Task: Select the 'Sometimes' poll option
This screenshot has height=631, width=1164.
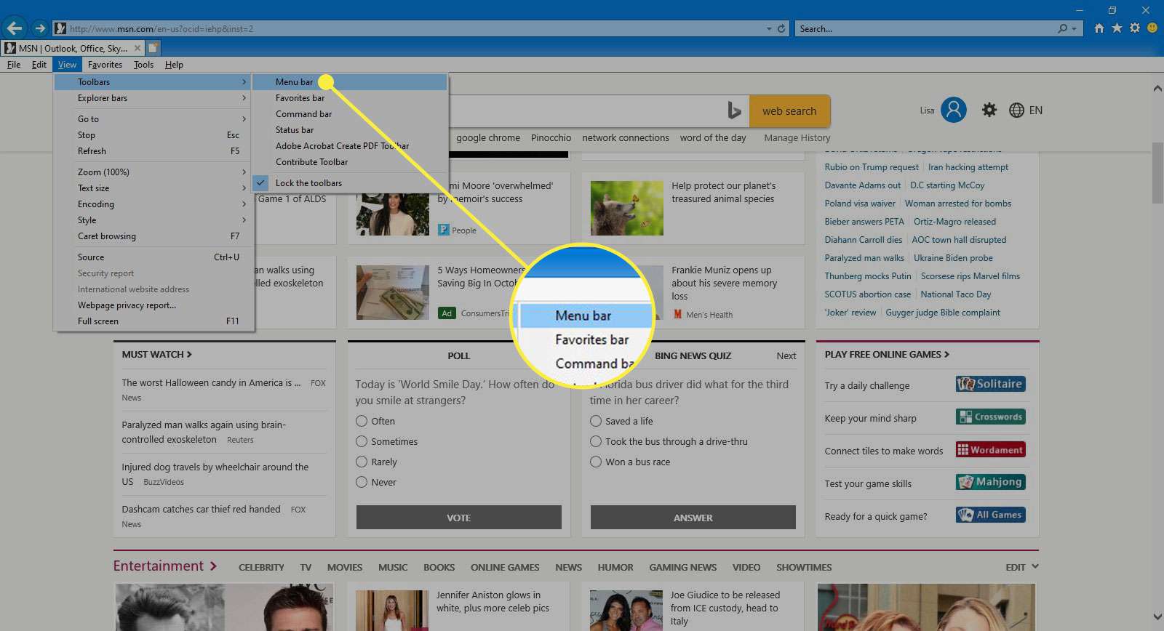Action: (362, 441)
